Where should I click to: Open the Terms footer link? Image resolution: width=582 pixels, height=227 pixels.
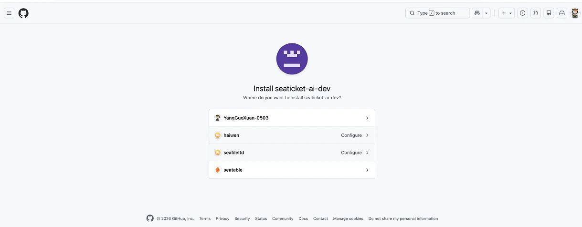205,218
